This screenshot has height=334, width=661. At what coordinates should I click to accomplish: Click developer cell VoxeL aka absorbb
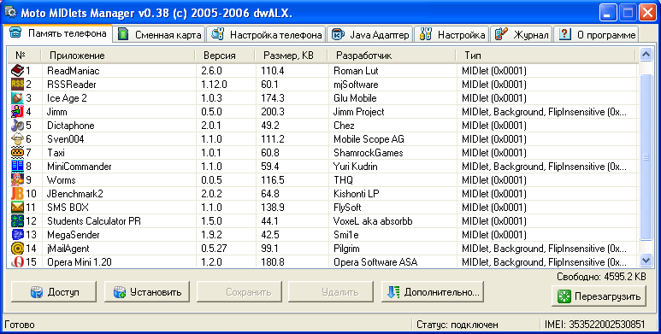click(x=373, y=221)
